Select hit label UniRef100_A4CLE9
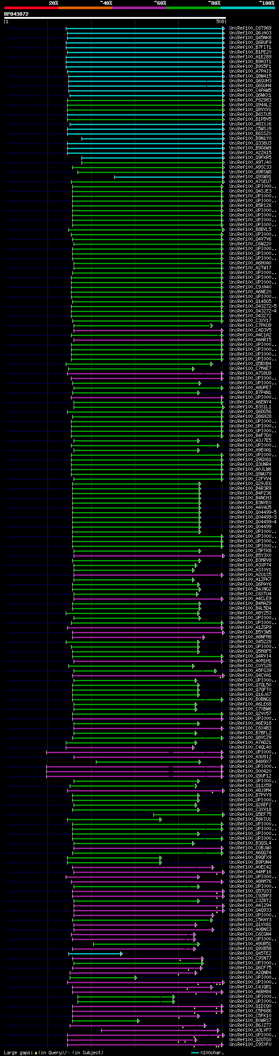 click(x=250, y=599)
